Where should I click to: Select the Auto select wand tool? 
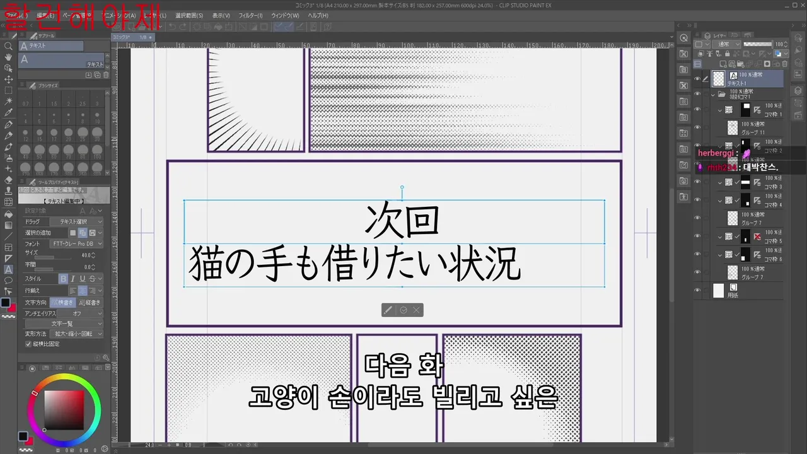pyautogui.click(x=8, y=102)
